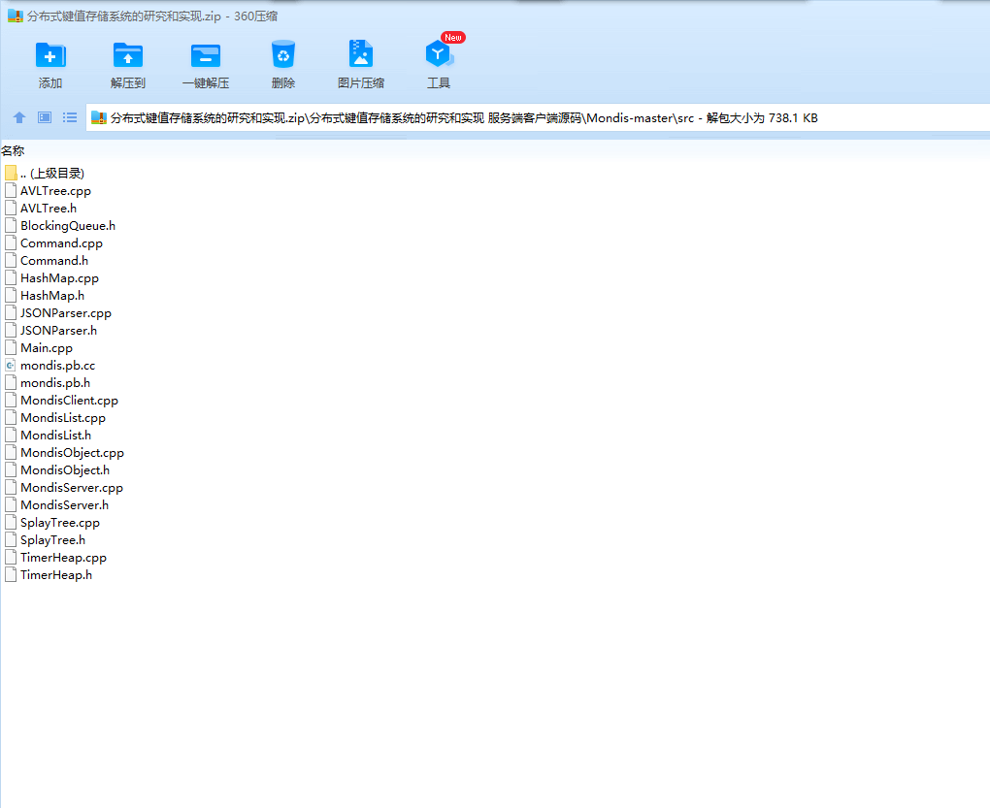Screen dimensions: 990x808
Task: Click the 添加 (Add) toolbar icon
Action: pos(50,55)
